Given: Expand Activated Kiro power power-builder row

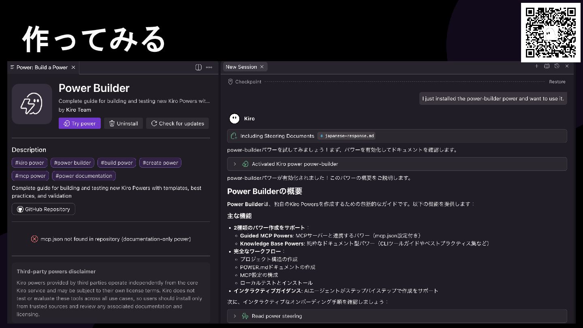Looking at the screenshot, I should pos(397,164).
